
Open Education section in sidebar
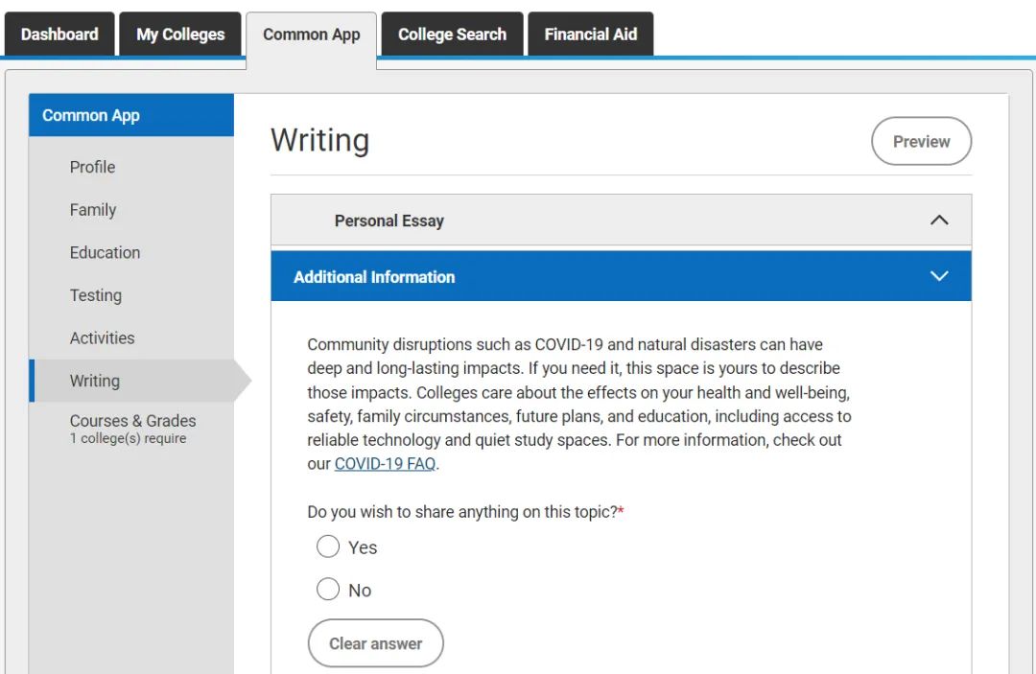(x=105, y=253)
